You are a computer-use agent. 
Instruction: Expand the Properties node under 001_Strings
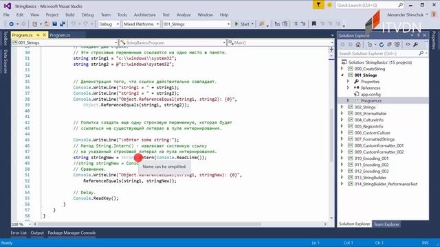[x=349, y=81]
